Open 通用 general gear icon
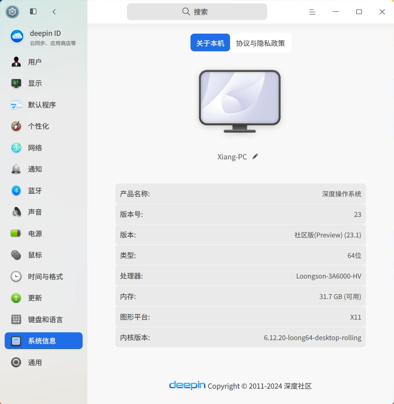394x404 pixels. 16,363
